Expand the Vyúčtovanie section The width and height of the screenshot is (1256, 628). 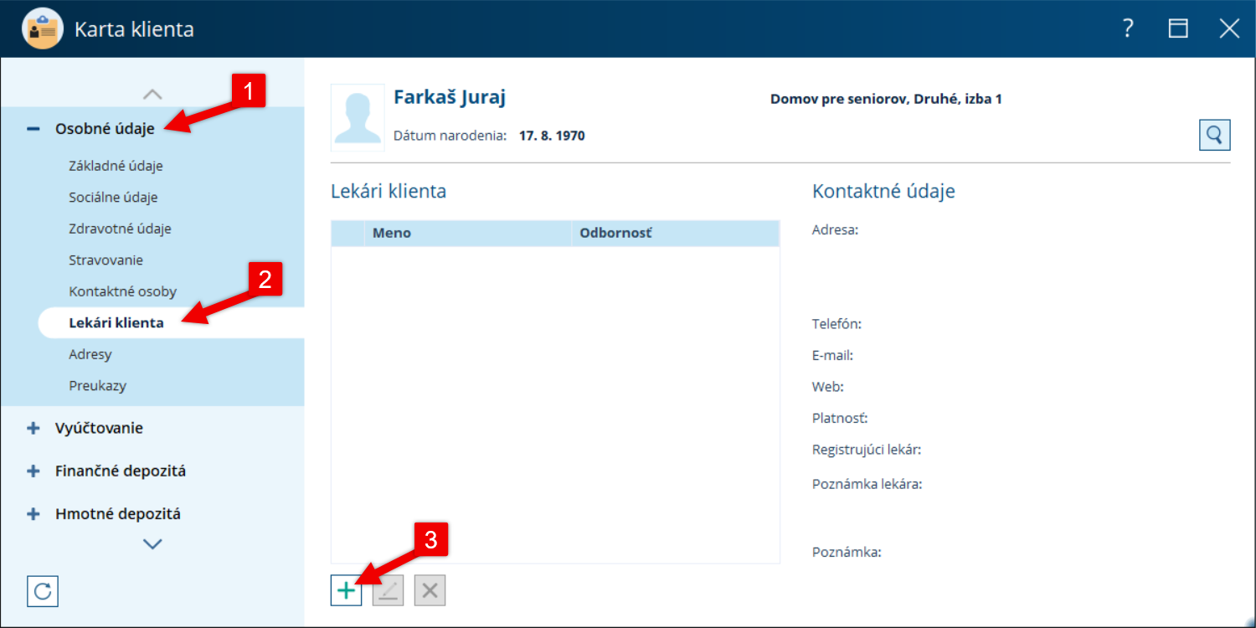click(33, 428)
